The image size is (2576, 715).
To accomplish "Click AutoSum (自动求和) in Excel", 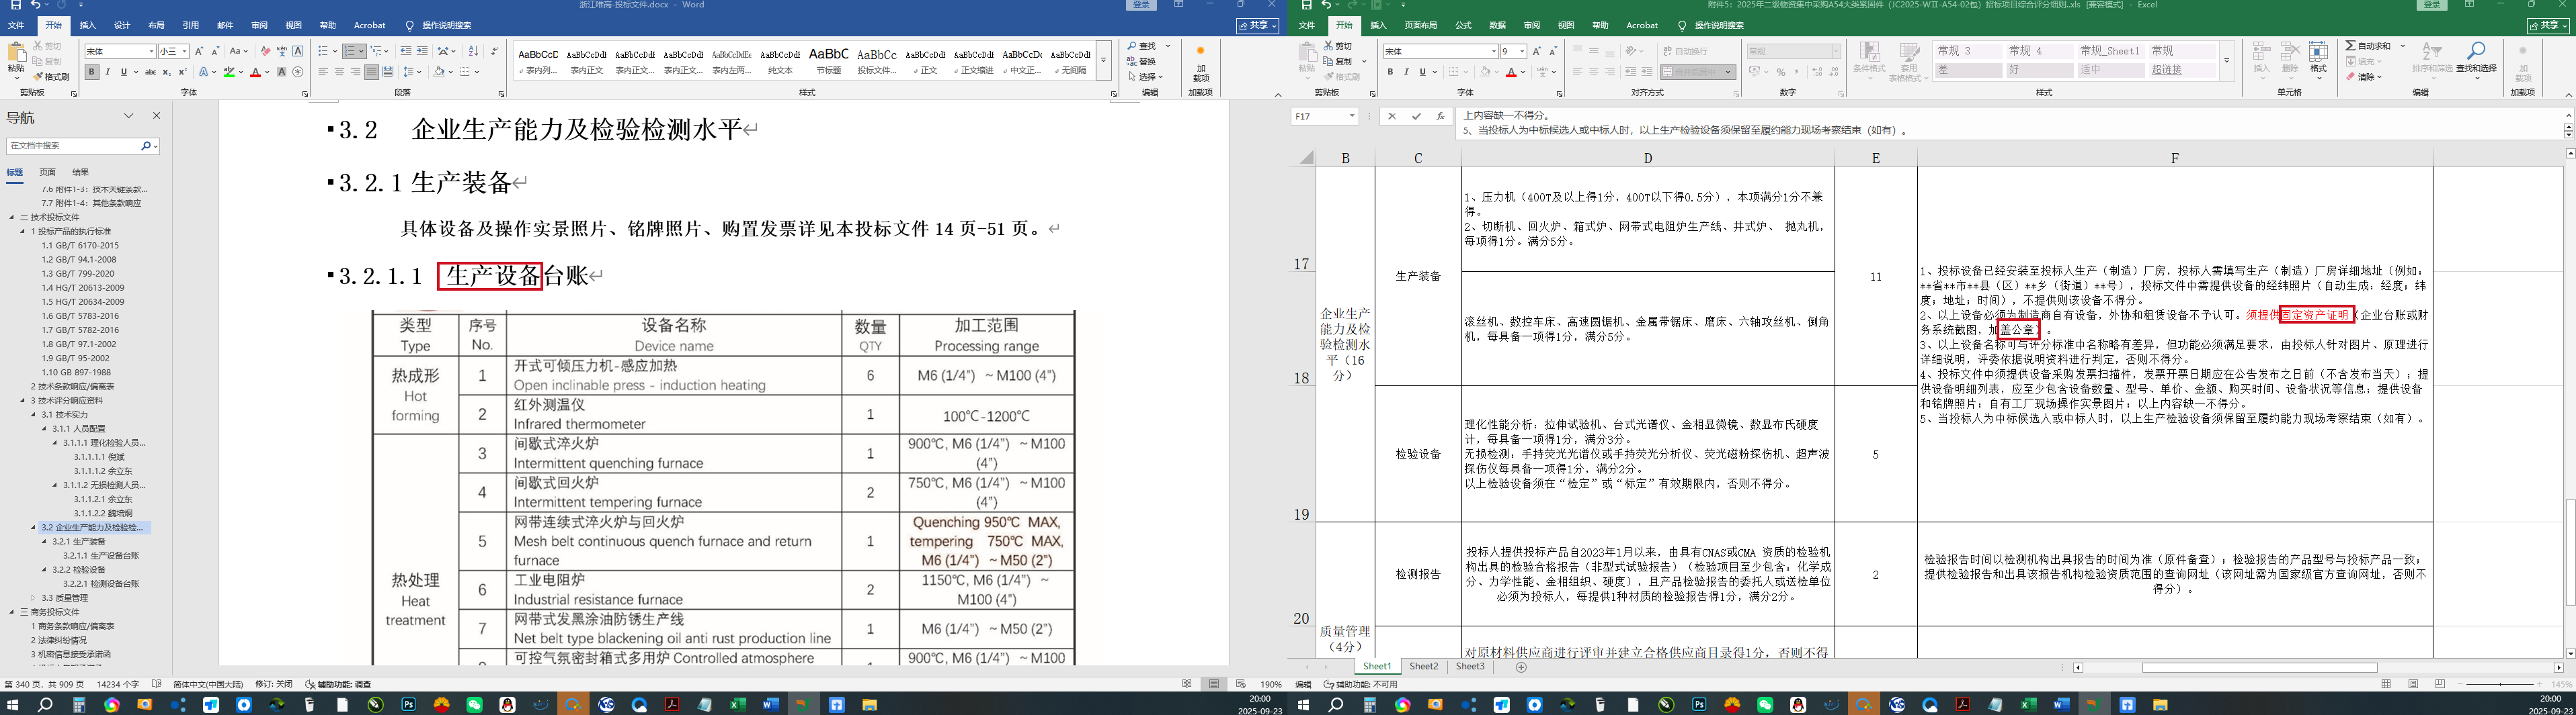I will (x=2367, y=46).
